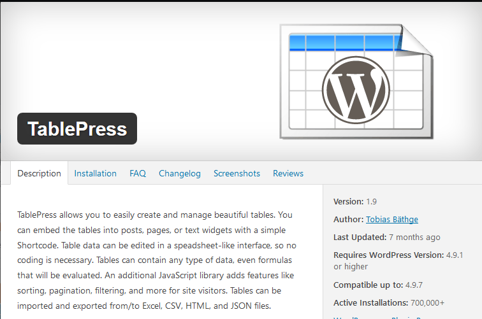Click Last Updated: 7 months ago

point(387,237)
